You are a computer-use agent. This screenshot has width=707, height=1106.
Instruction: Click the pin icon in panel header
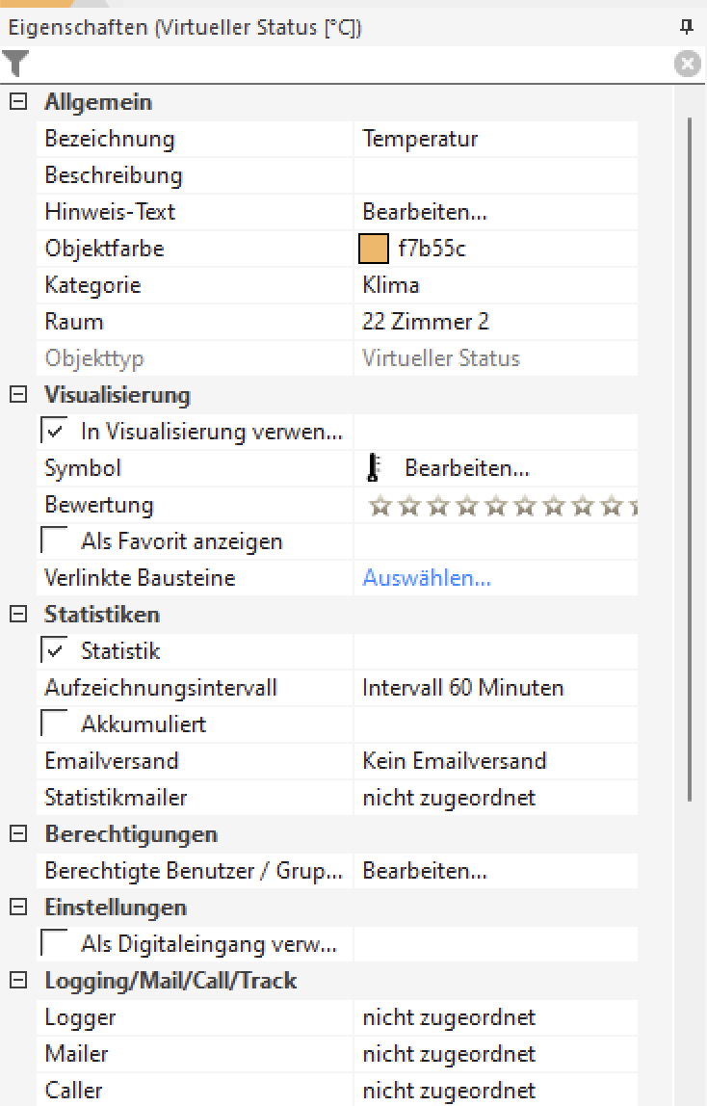click(x=686, y=27)
